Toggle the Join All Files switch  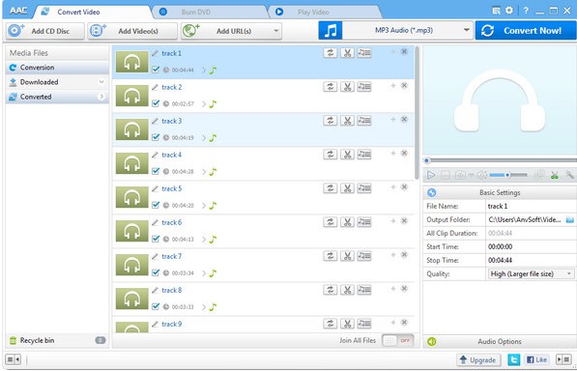click(398, 340)
